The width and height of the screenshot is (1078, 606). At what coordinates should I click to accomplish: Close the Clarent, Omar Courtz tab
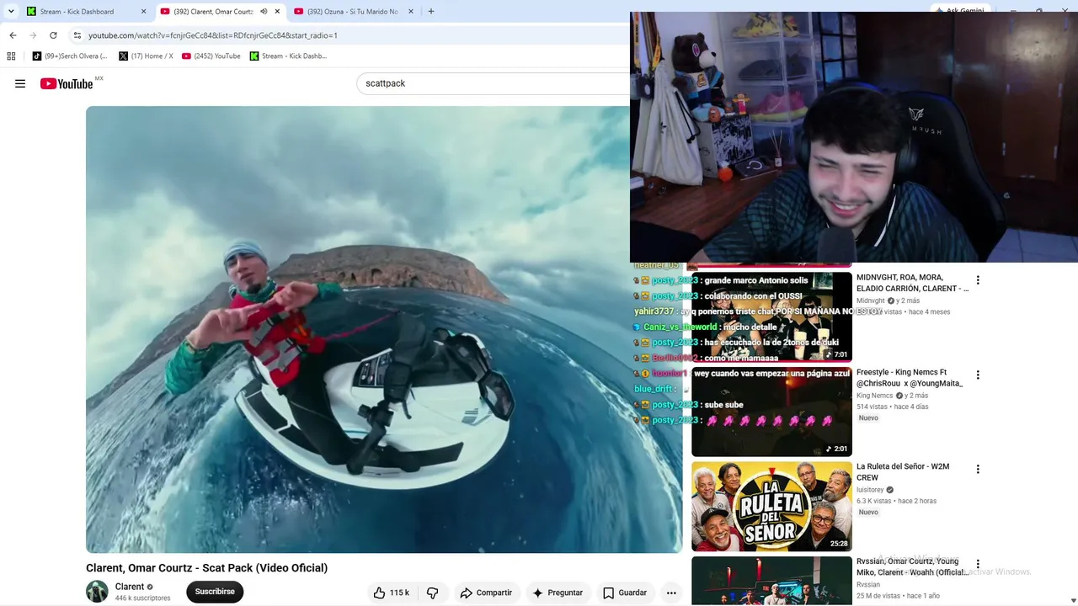[277, 12]
